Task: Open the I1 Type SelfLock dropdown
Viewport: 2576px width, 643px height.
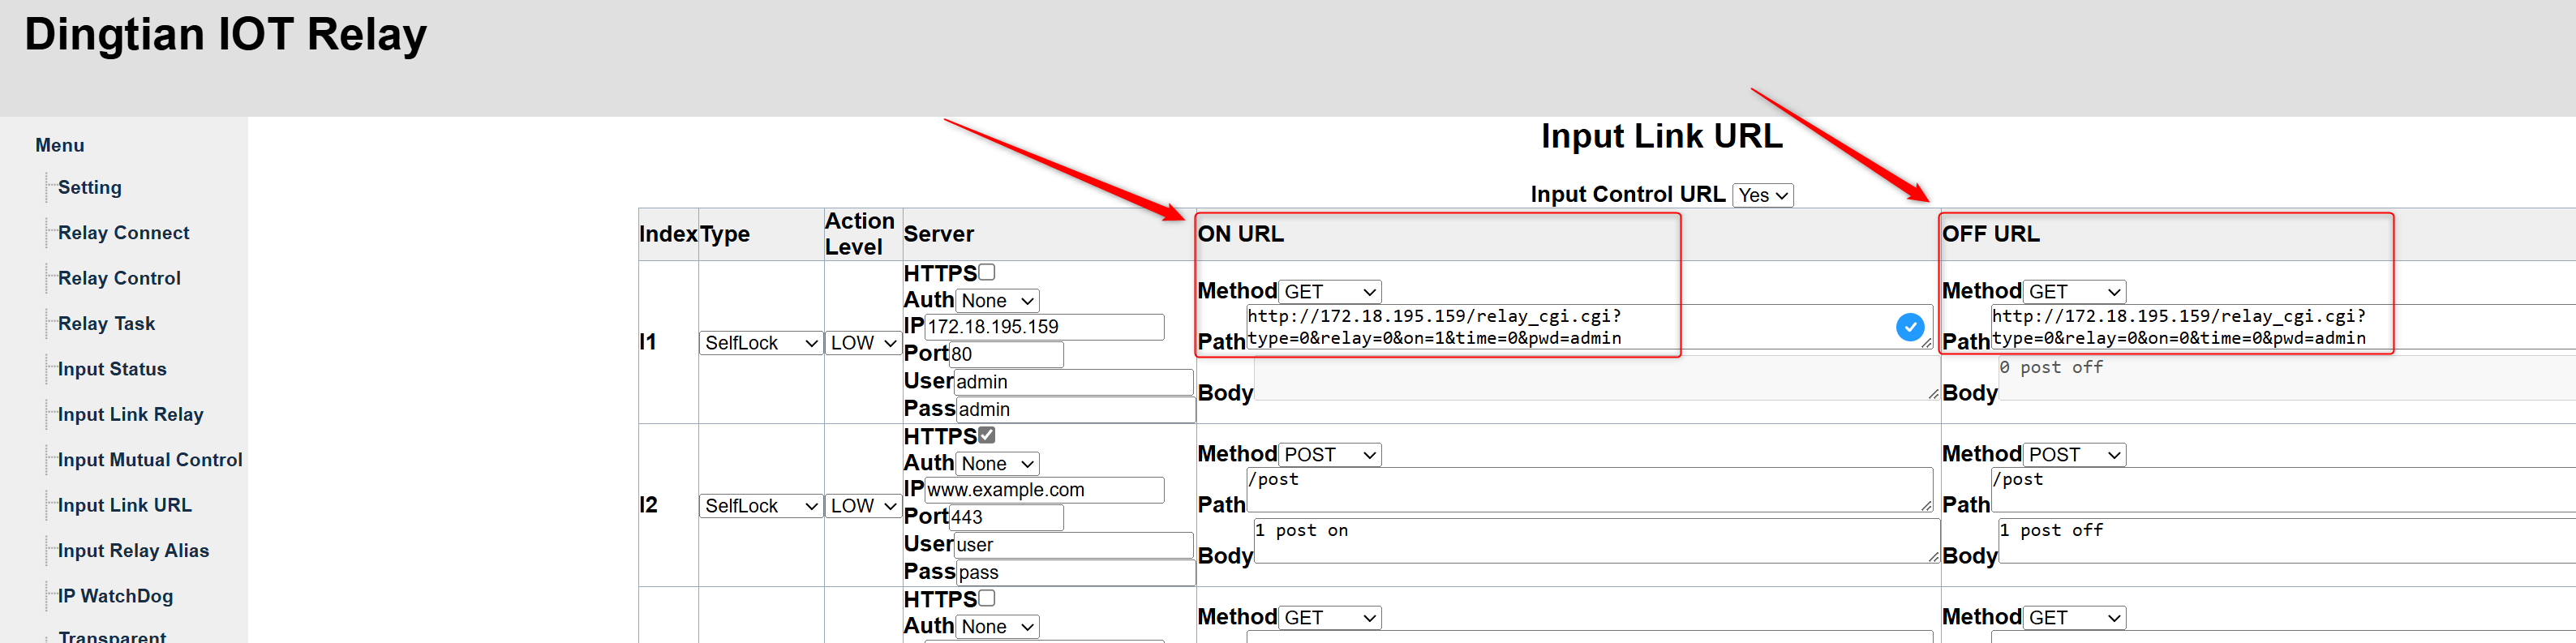Action: point(761,343)
